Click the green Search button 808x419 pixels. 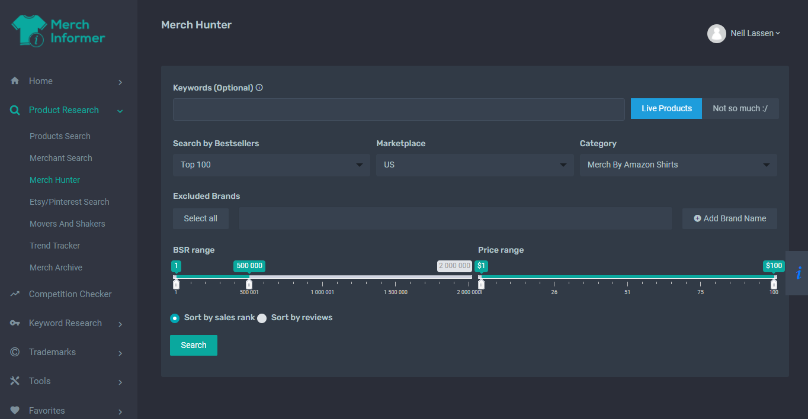[194, 345]
